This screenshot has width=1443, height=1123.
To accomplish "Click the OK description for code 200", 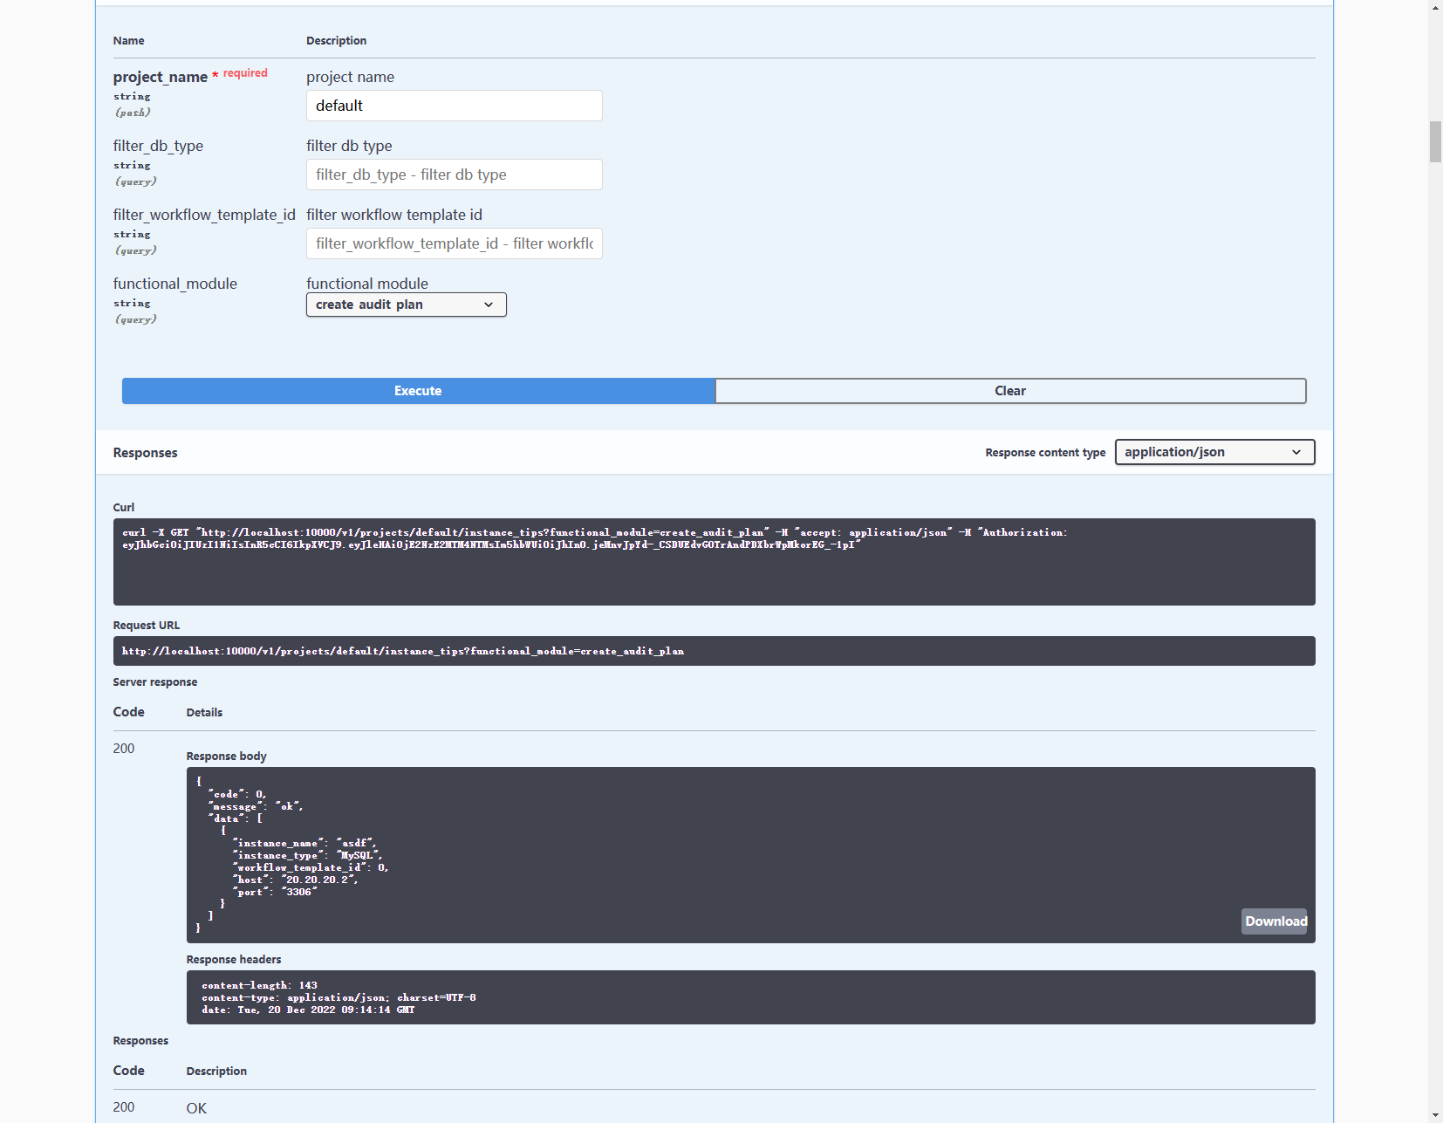I will point(195,1107).
